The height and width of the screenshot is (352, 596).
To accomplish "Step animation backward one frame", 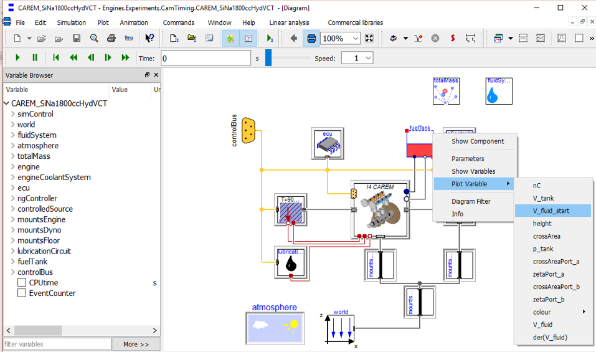I will (x=91, y=57).
